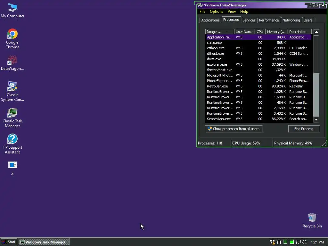Select the Processes tab
The width and height of the screenshot is (328, 246).
[231, 20]
